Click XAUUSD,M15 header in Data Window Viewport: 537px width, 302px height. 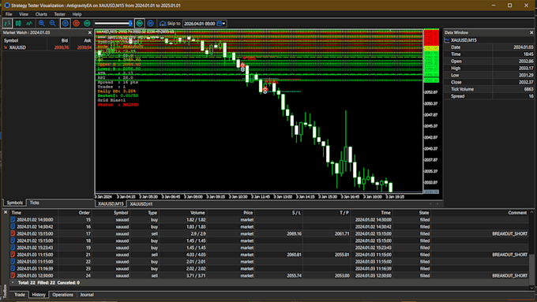click(464, 40)
